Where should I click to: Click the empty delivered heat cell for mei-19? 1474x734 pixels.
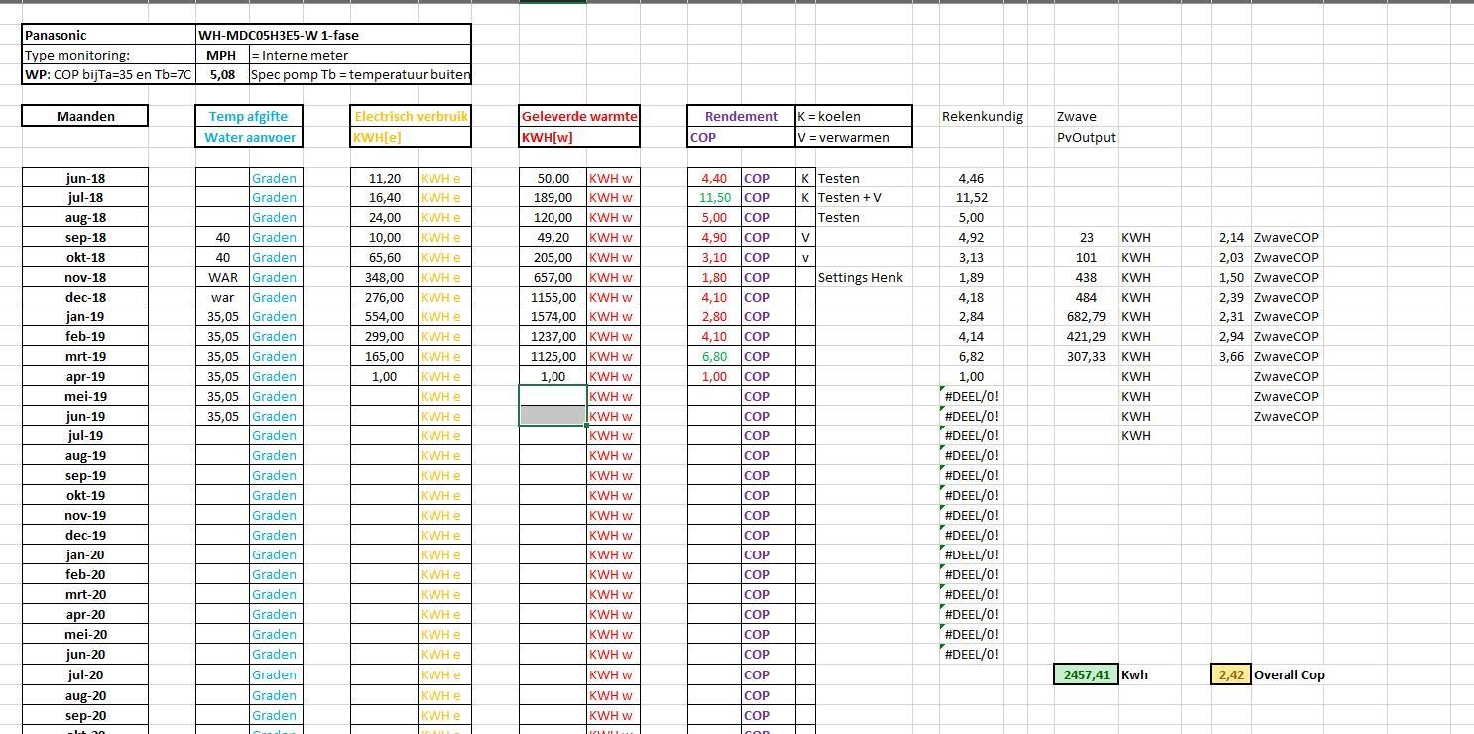pyautogui.click(x=553, y=396)
